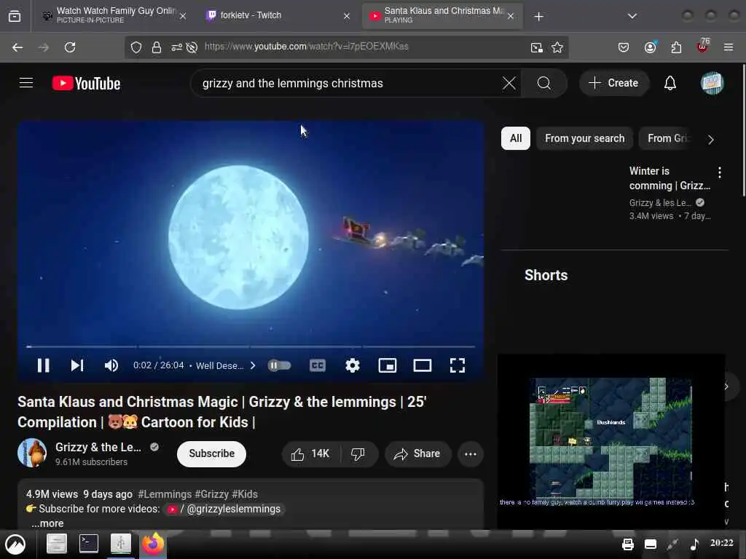The image size is (746, 559).
Task: Open 'Winter is comming' video title
Action: pyautogui.click(x=670, y=178)
